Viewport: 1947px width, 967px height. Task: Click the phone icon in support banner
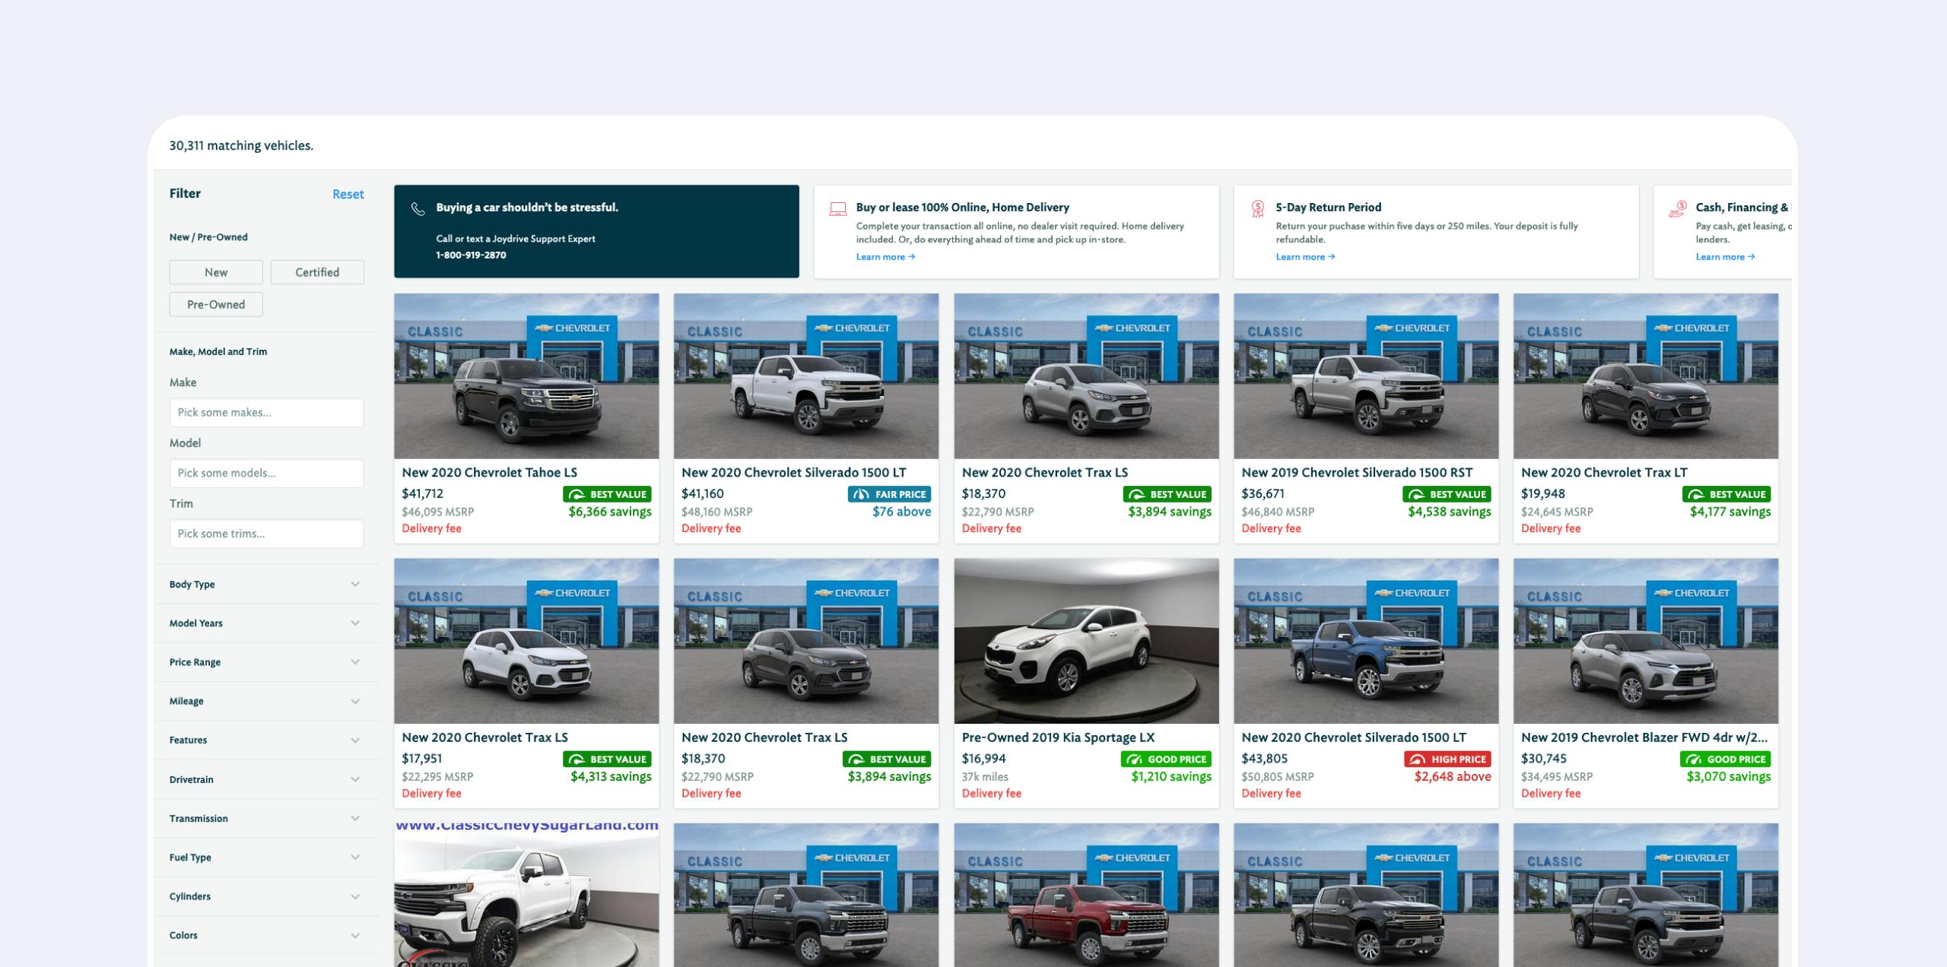pos(418,209)
